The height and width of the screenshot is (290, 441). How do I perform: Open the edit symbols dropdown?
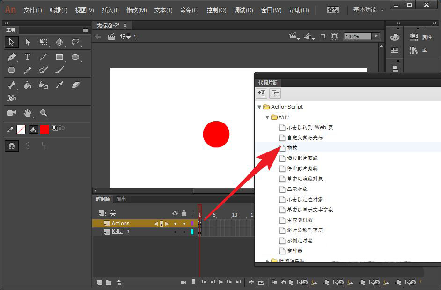pyautogui.click(x=309, y=36)
